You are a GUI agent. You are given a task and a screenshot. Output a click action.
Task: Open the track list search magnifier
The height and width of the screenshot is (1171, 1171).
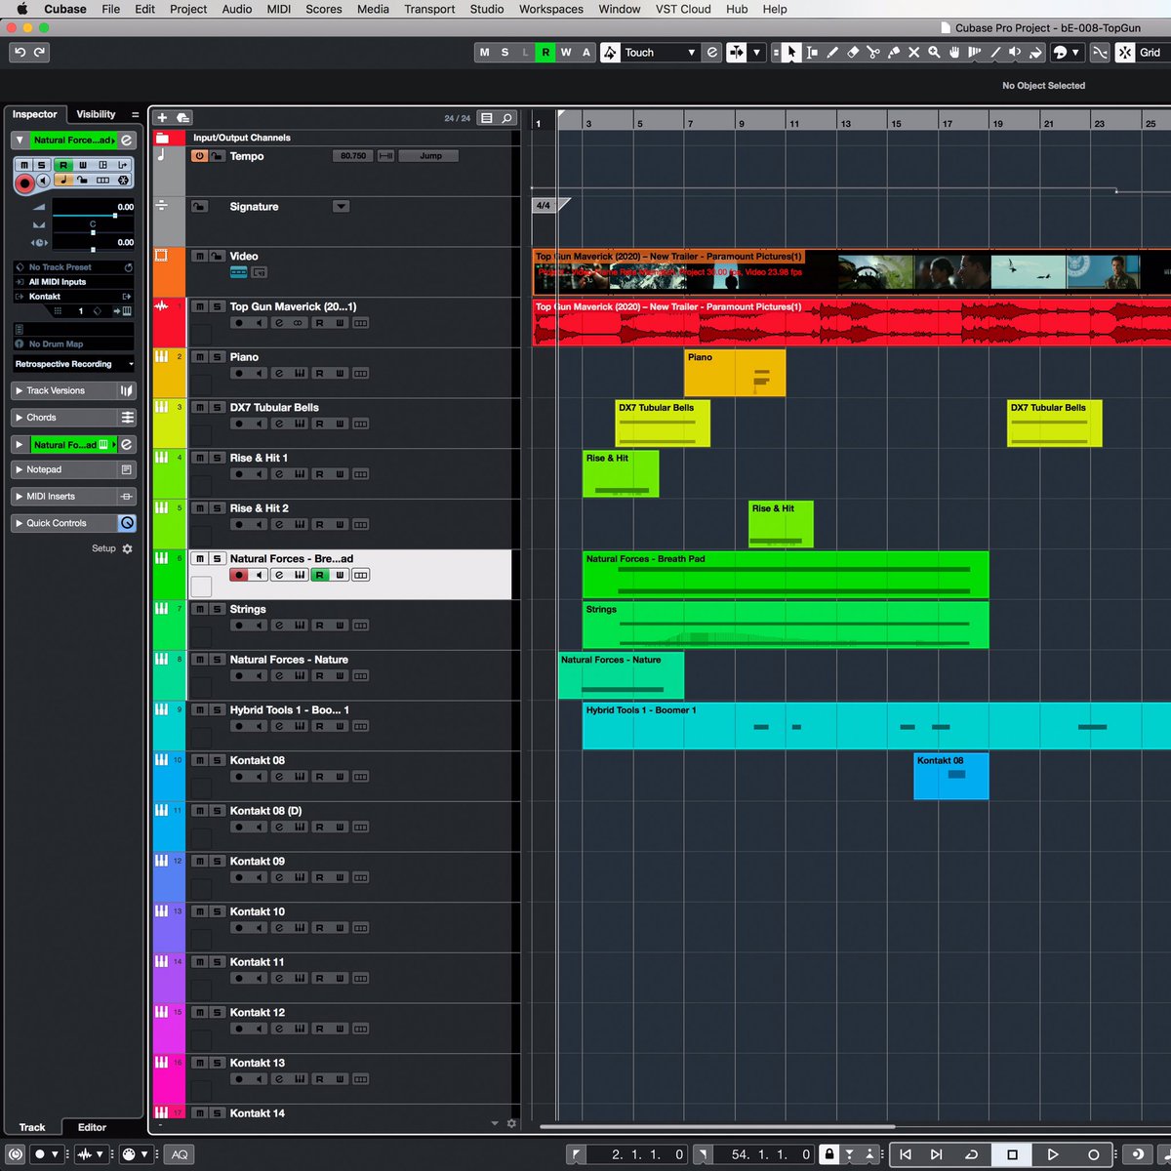pyautogui.click(x=507, y=118)
